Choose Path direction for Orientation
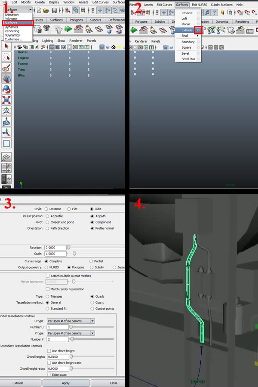Screen dimensions: 258x387 click(x=47, y=229)
